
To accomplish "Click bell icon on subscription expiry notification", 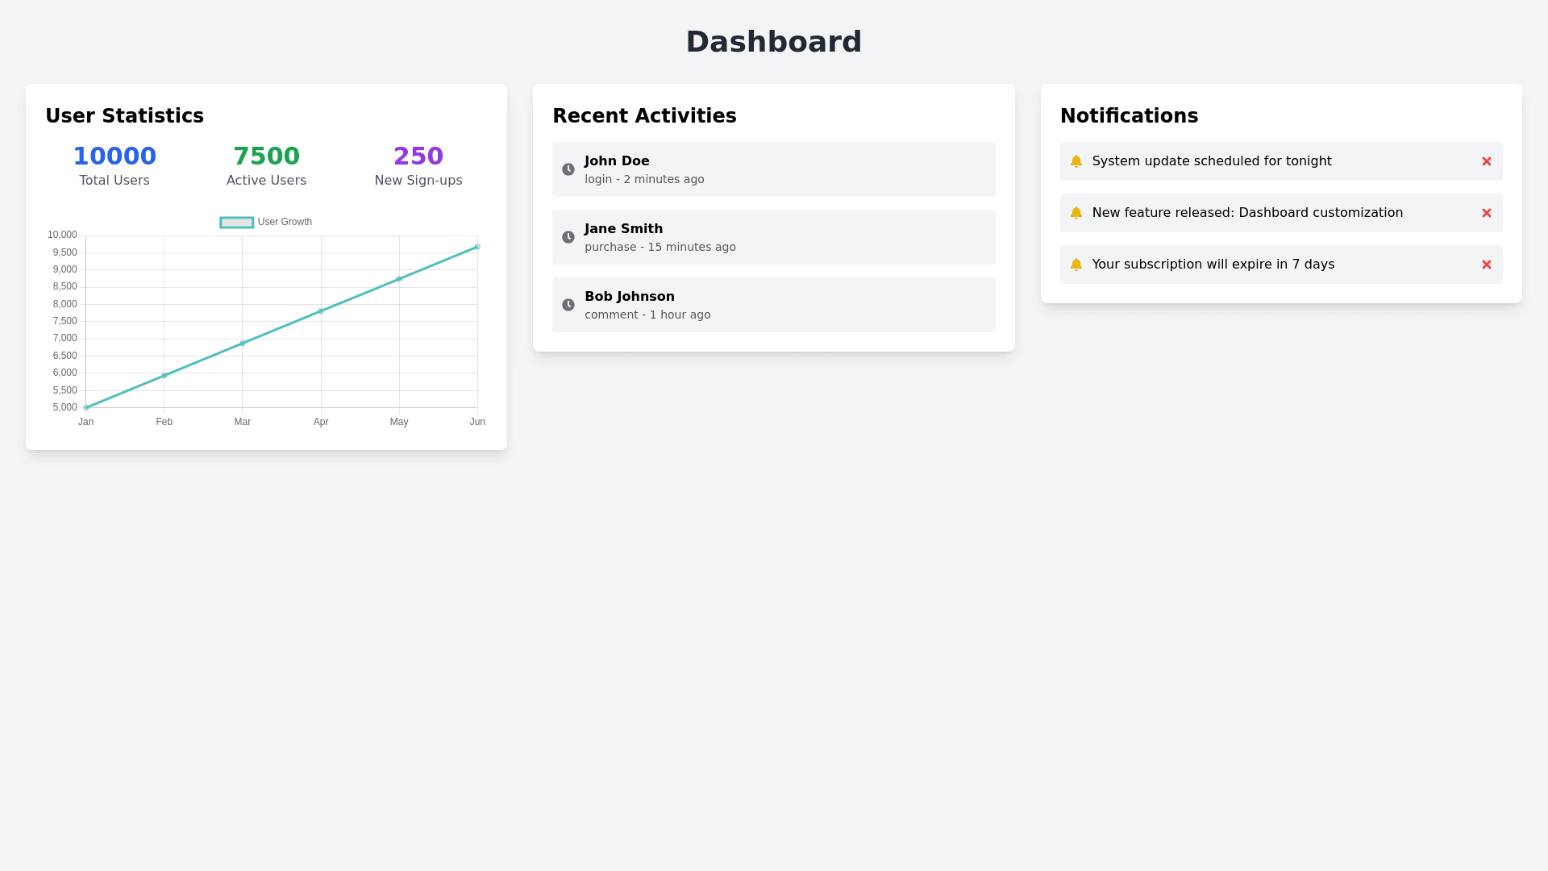I will [1076, 265].
